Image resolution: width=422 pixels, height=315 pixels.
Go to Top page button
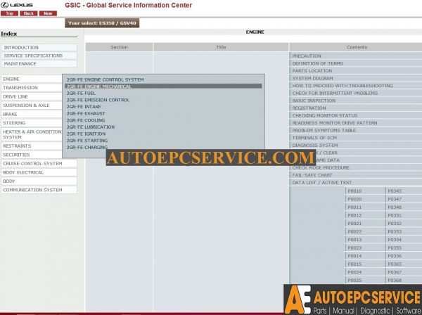[x=9, y=13]
